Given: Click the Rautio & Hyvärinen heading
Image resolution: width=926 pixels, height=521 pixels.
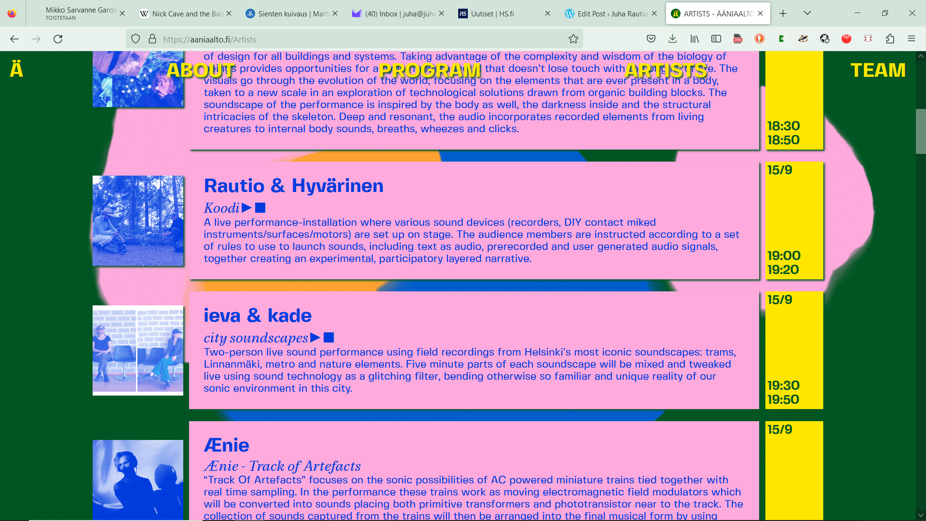Looking at the screenshot, I should [293, 186].
